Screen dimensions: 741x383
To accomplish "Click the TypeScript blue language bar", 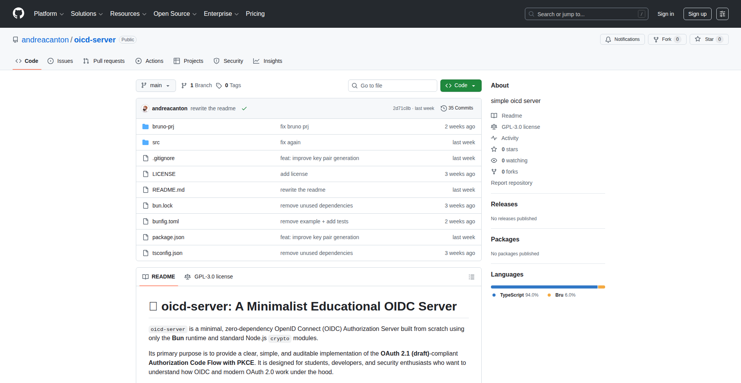I will pyautogui.click(x=544, y=287).
